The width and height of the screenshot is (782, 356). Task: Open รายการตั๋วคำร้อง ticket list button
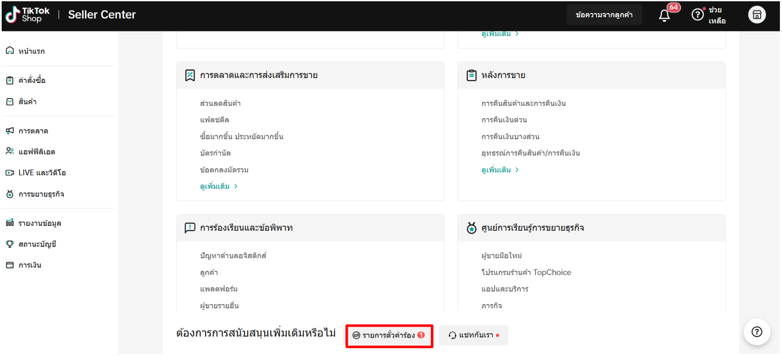click(x=389, y=335)
